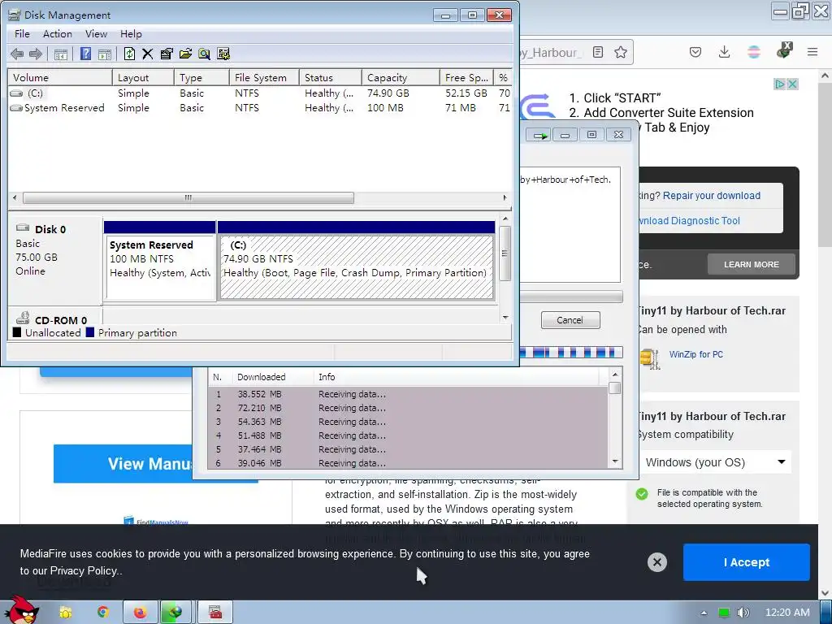Show hidden tray icons arrow

(704, 613)
